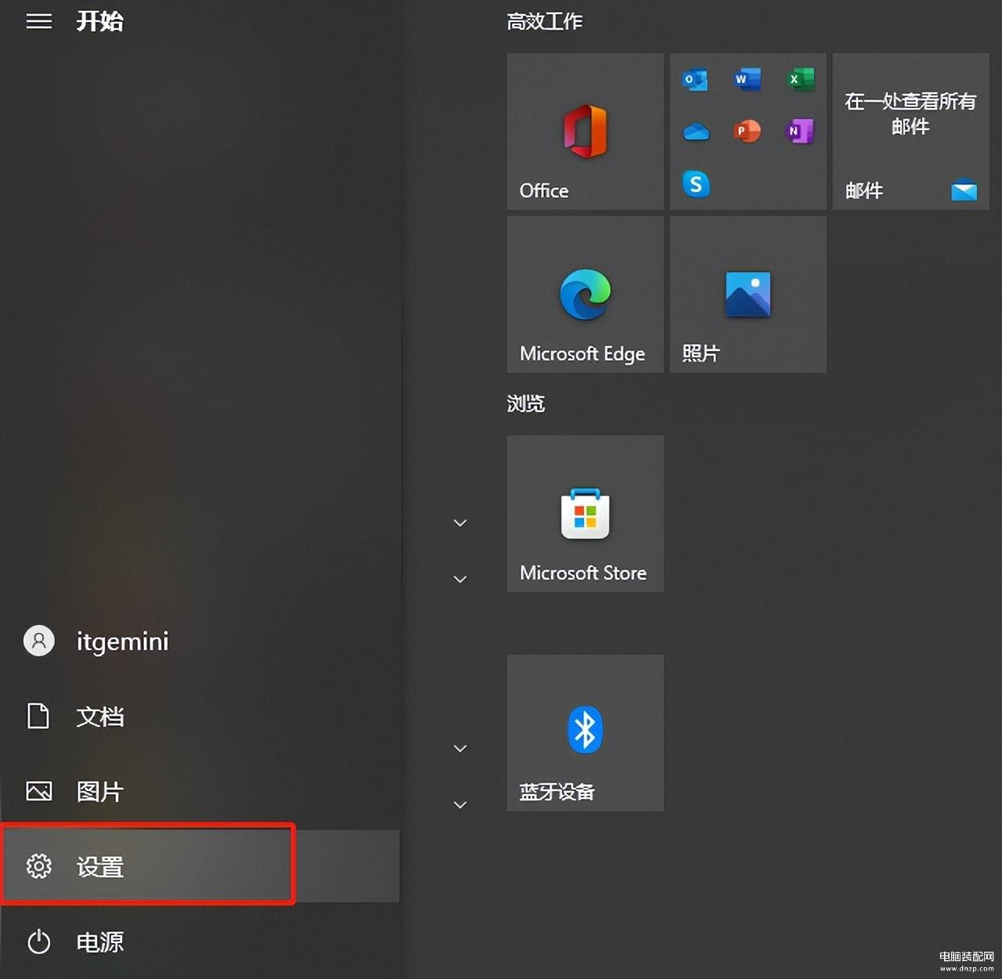Open the 图片 pictures folder
The width and height of the screenshot is (1002, 979).
coord(200,791)
